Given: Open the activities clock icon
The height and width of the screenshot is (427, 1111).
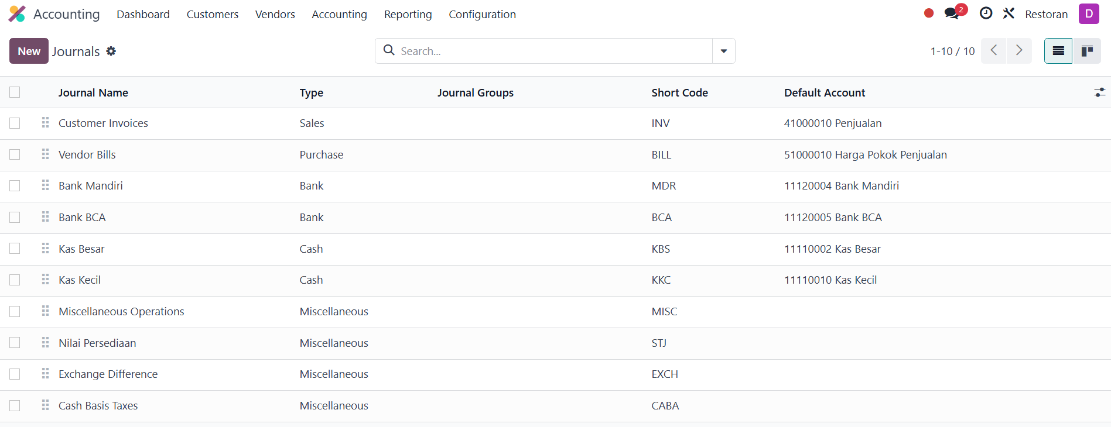Looking at the screenshot, I should click(x=986, y=13).
